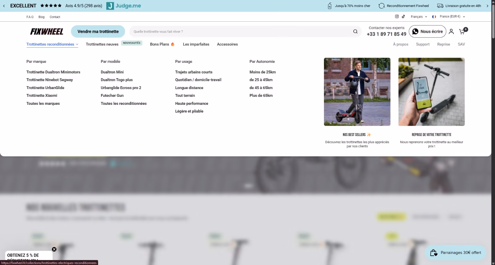Screen dimensions: 495x265
Task: Close the 5% discount popup
Action: pyautogui.click(x=54, y=249)
